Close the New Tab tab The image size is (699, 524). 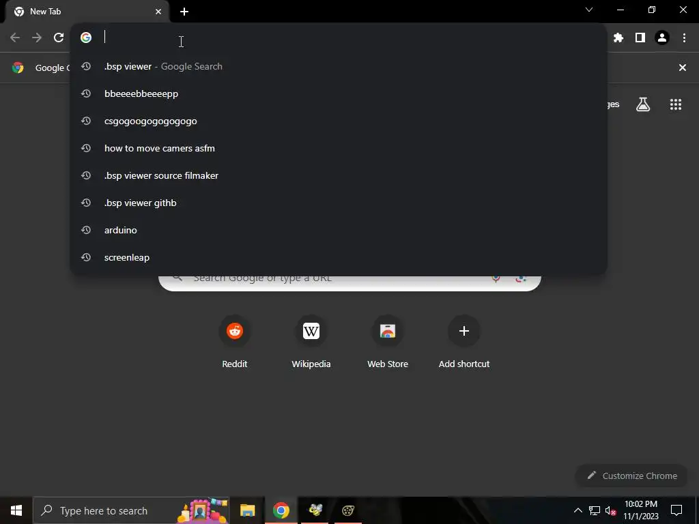click(158, 12)
